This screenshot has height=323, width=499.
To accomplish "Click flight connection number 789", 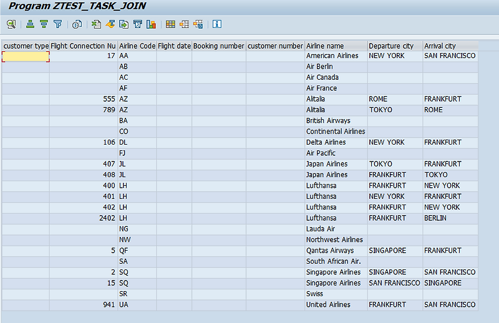I will (84, 110).
